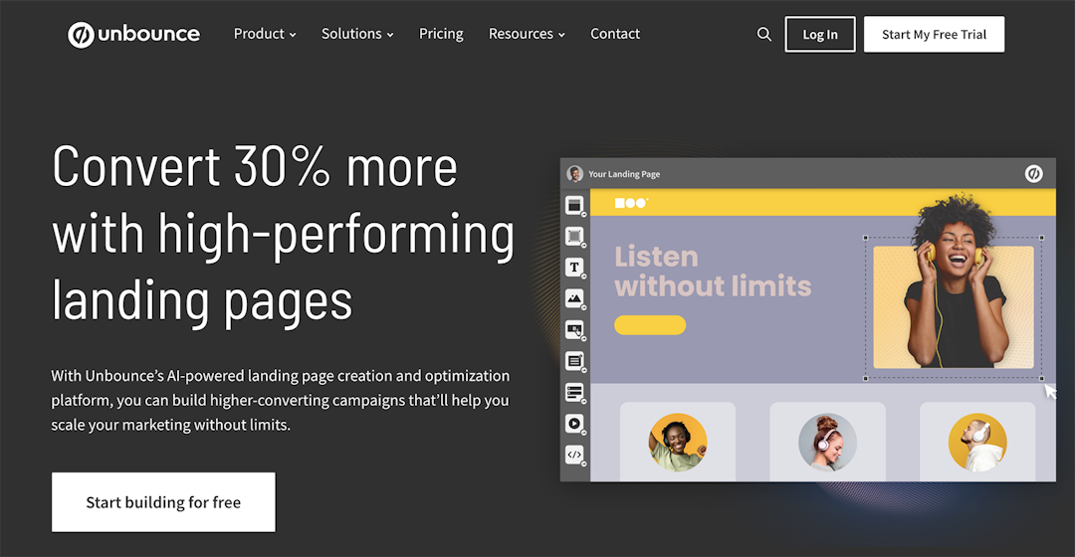Click Start building for free
1075x557 pixels.
point(163,502)
